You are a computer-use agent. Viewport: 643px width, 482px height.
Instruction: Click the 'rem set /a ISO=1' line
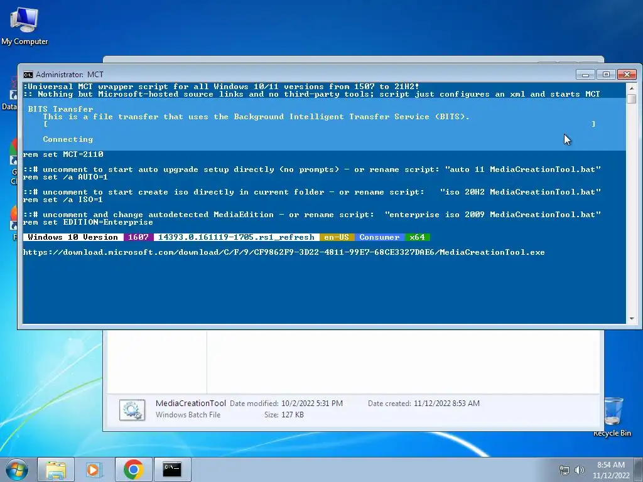pos(63,200)
